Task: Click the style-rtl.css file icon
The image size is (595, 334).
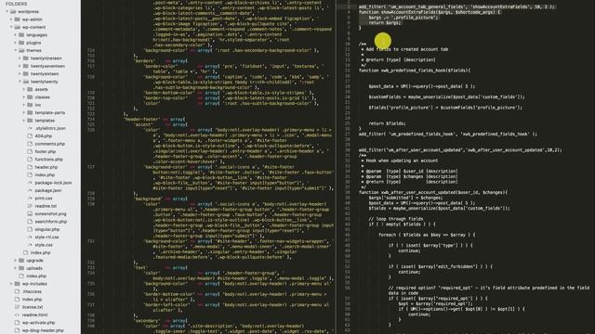Action: pos(30,238)
